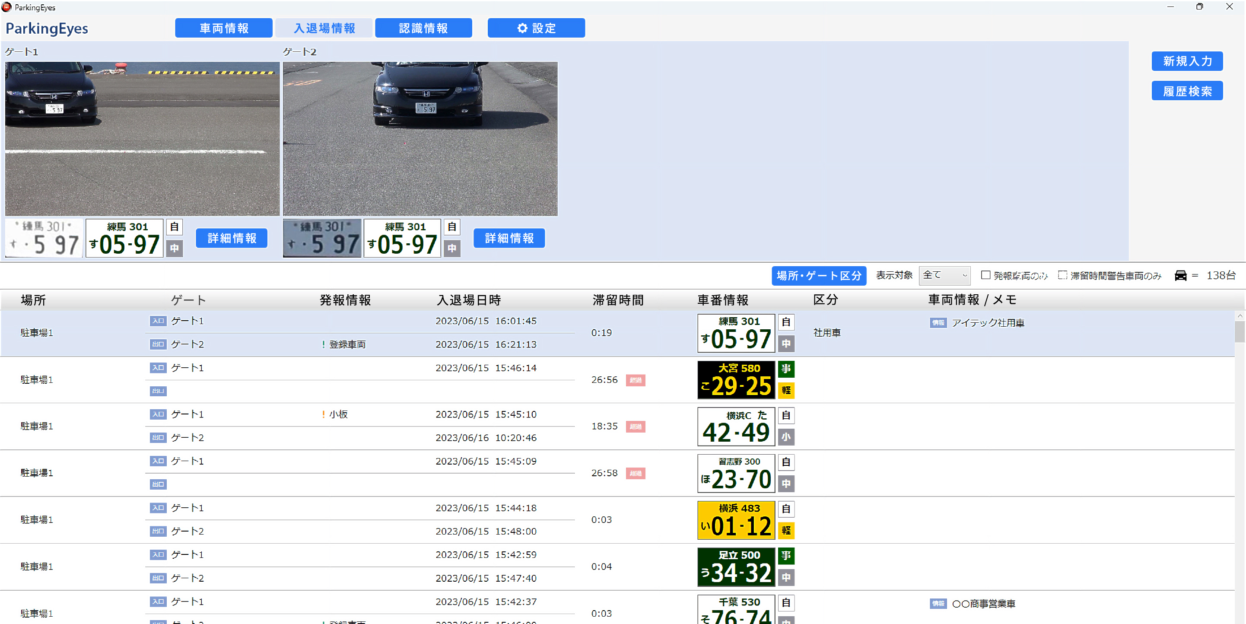Click the Gate 1 camera image
Image resolution: width=1246 pixels, height=624 pixels.
pyautogui.click(x=142, y=139)
